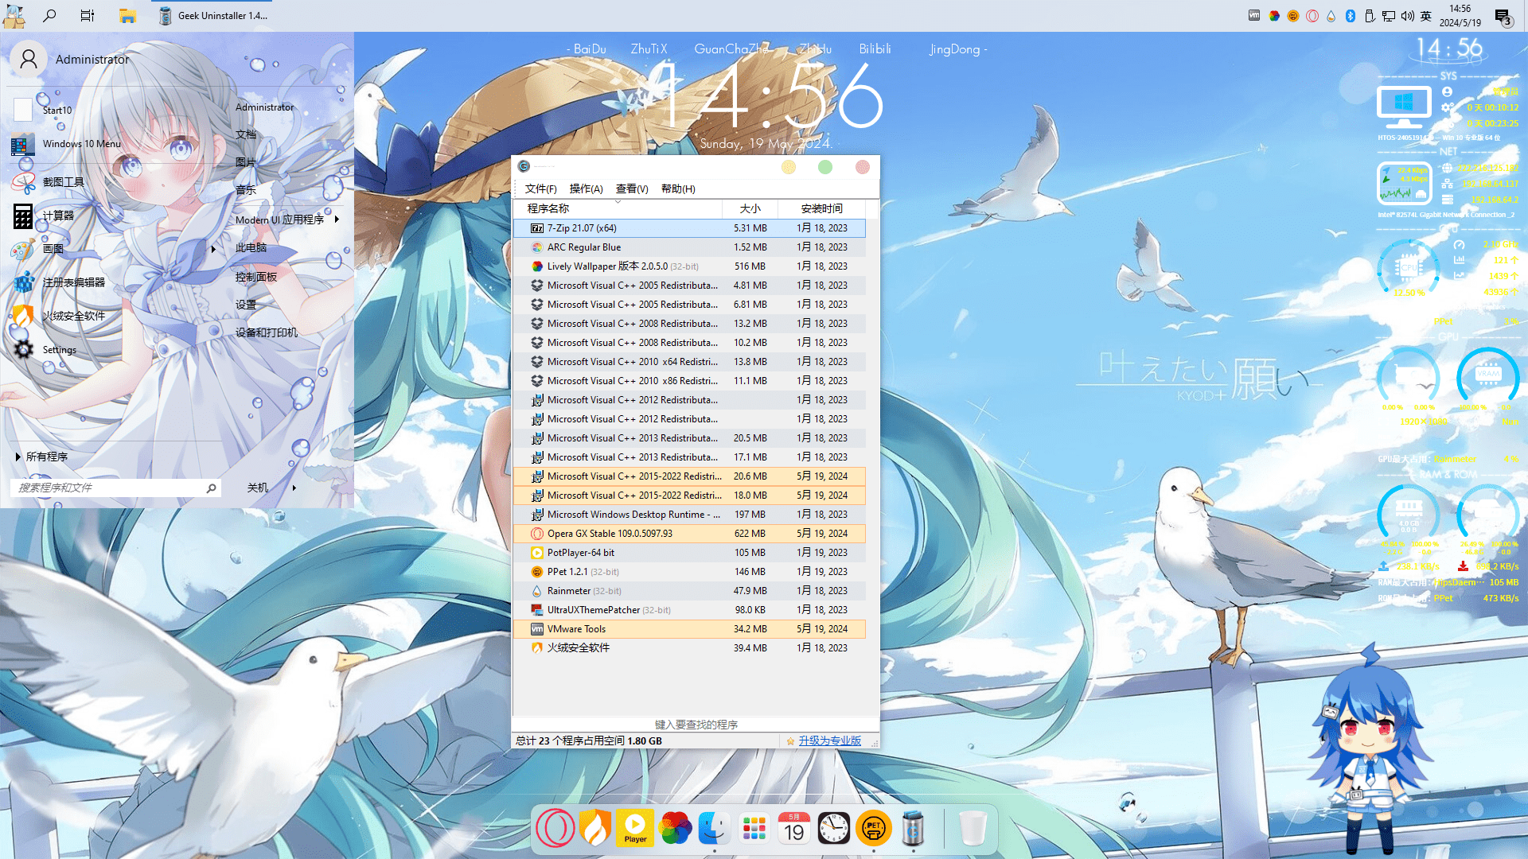The image size is (1528, 859).
Task: Click the taskbar search magnifier icon
Action: coord(49,15)
